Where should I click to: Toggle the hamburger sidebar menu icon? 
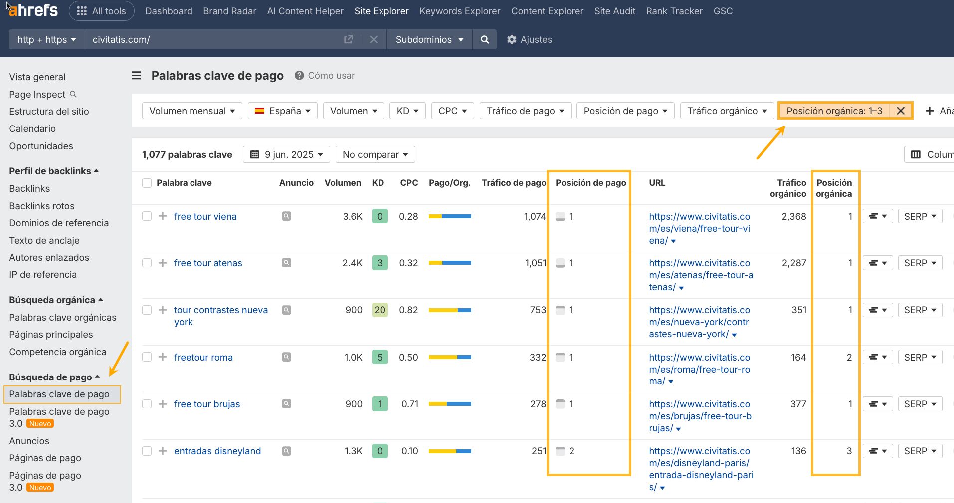click(x=136, y=76)
